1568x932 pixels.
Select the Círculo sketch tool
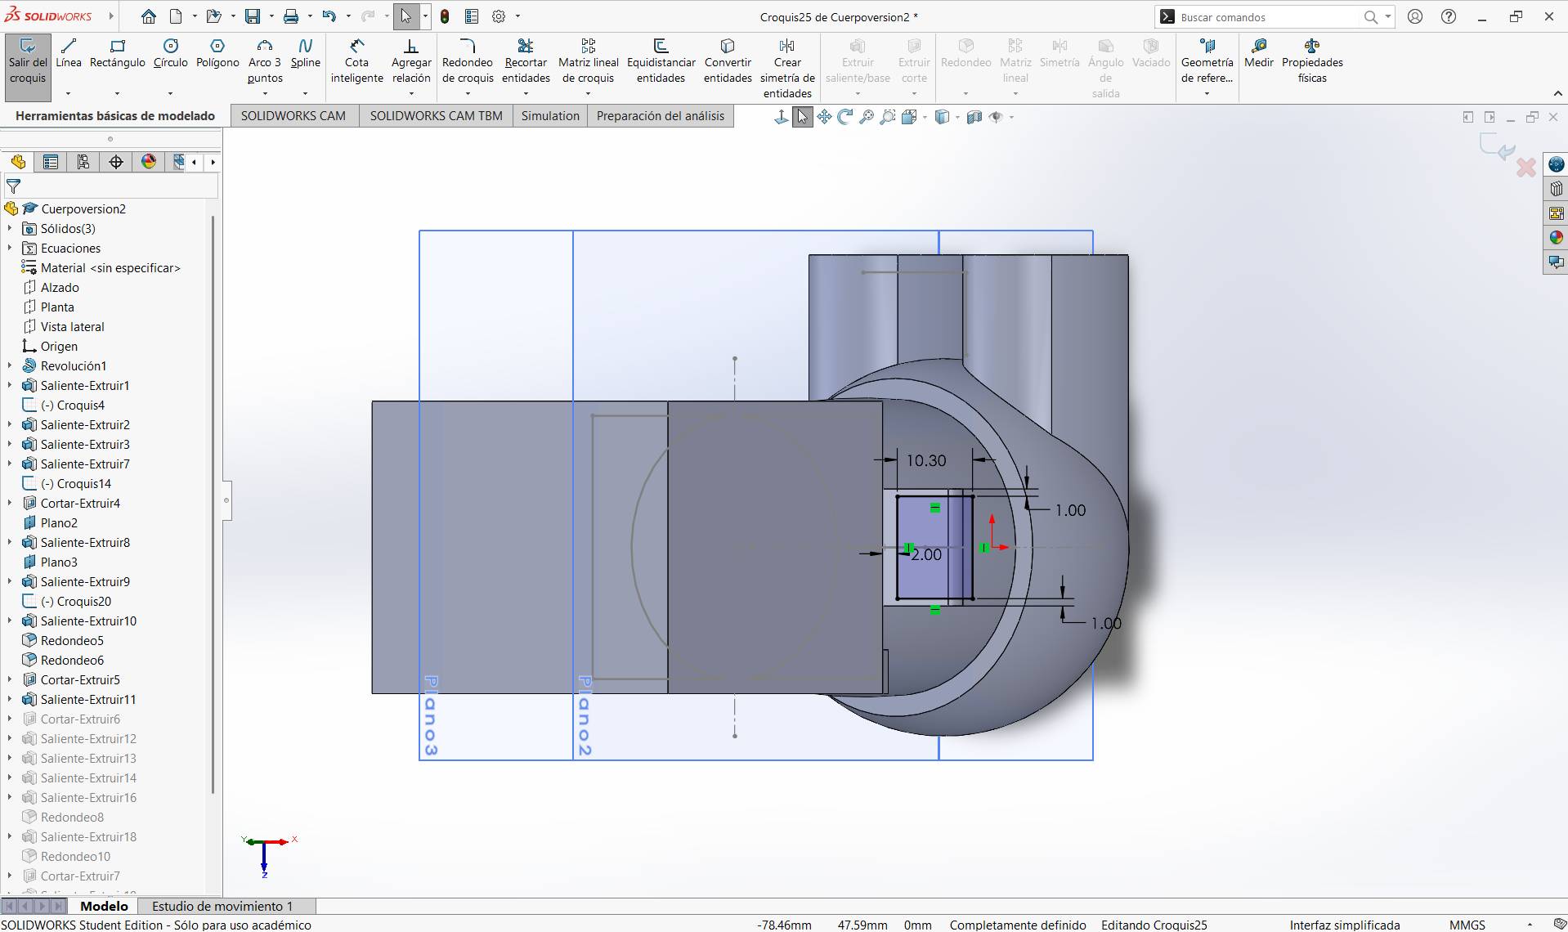(170, 54)
